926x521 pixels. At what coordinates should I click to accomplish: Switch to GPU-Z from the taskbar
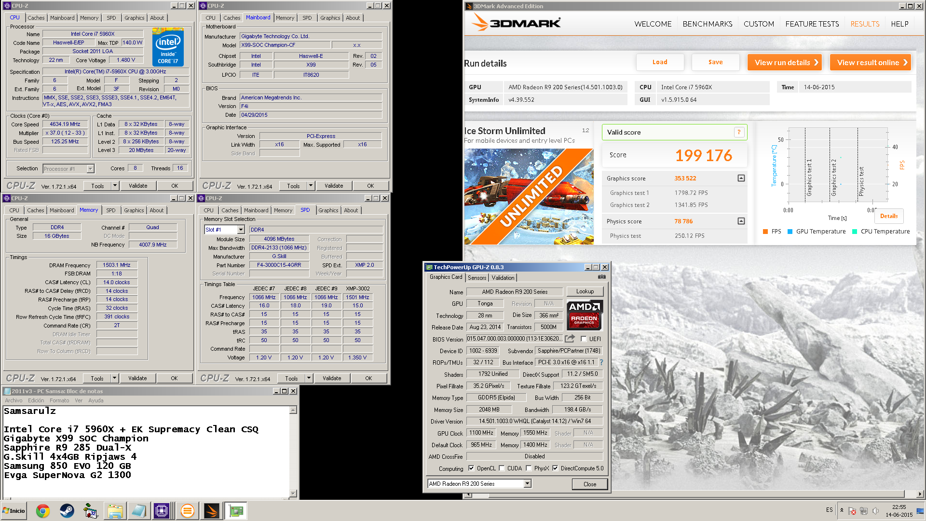click(x=236, y=511)
